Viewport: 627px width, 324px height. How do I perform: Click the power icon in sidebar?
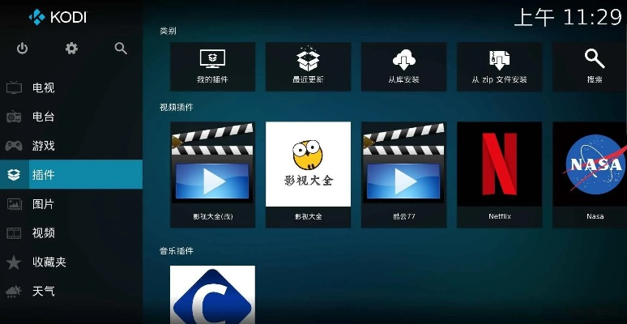(22, 49)
